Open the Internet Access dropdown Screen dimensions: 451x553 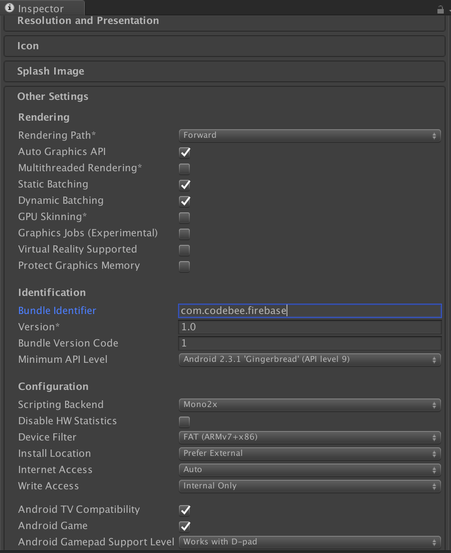[310, 470]
